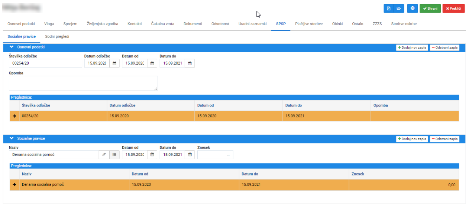Screen dimensions: 472x204
Task: Open the Uradni zaznamki tab
Action: [253, 24]
